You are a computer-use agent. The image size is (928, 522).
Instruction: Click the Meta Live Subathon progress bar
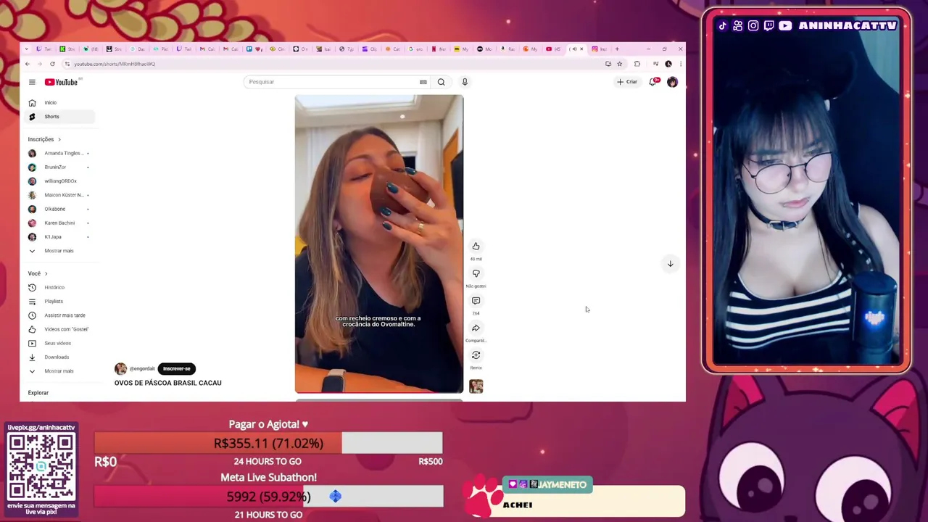point(268,497)
